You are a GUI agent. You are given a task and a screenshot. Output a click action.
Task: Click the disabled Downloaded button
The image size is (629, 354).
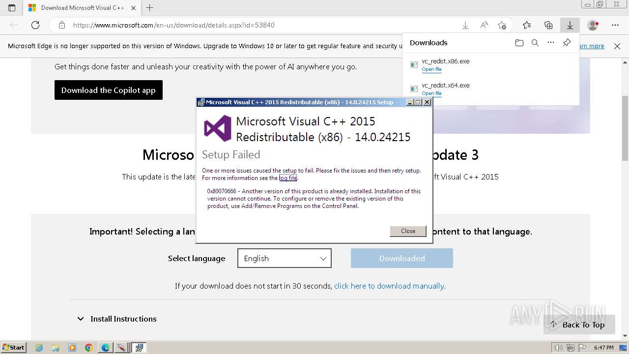402,258
